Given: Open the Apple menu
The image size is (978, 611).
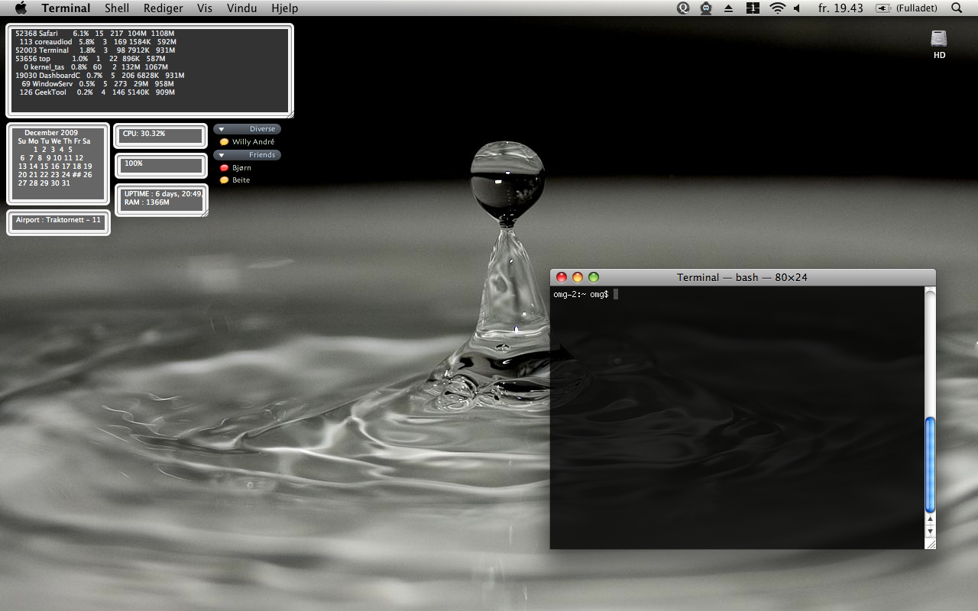Looking at the screenshot, I should pyautogui.click(x=21, y=8).
